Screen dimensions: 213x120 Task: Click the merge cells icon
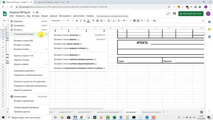click(102, 21)
